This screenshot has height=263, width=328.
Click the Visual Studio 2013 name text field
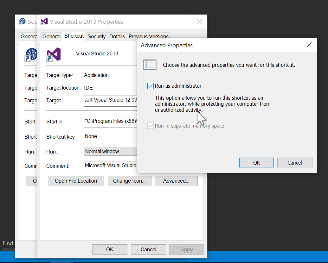[97, 54]
